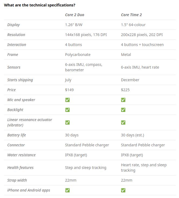Click the 4 buttons + touchscreen text
Image resolution: width=179 pixels, height=198 pixels.
[x=142, y=45]
